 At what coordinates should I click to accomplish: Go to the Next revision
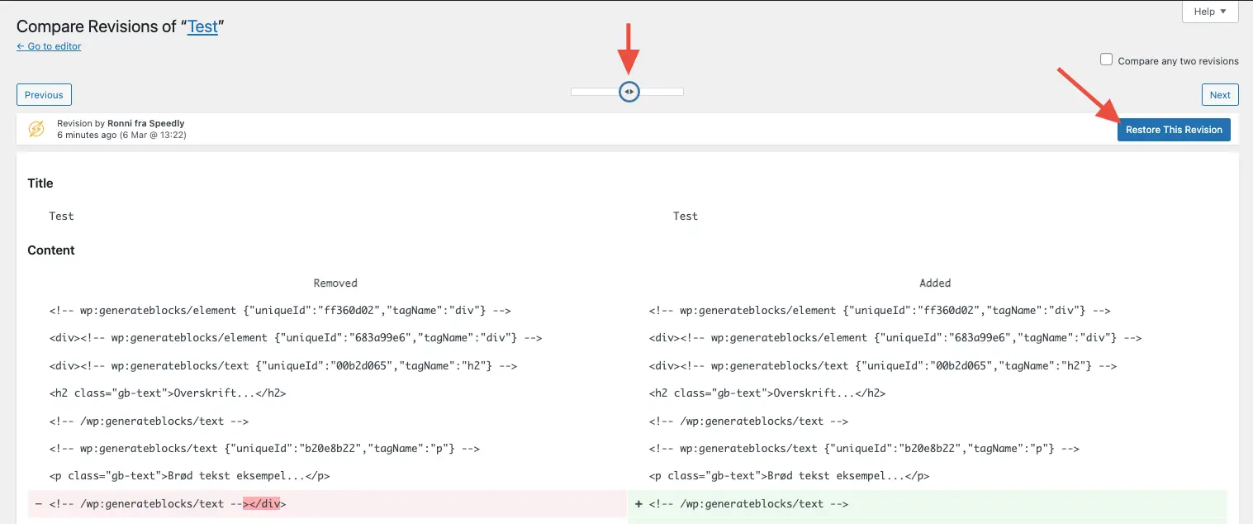pos(1220,95)
